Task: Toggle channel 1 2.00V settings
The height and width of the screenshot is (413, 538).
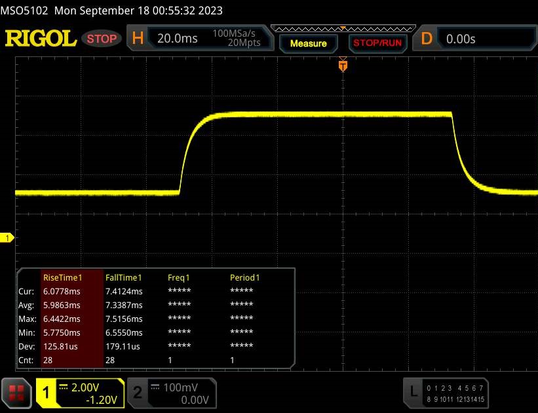Action: click(80, 393)
